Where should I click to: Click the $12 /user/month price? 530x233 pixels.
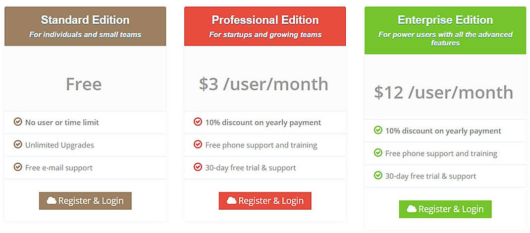[443, 93]
